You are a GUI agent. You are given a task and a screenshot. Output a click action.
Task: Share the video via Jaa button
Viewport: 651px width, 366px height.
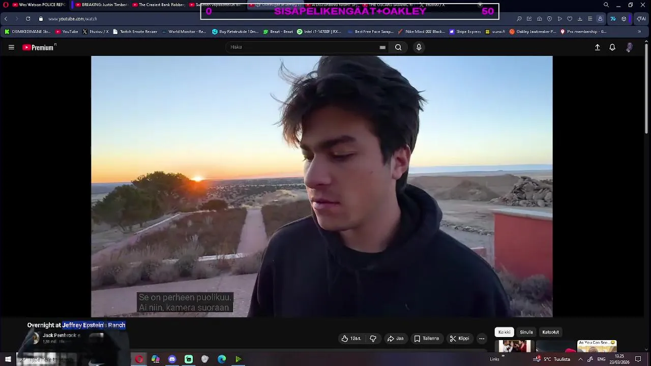[x=395, y=339]
